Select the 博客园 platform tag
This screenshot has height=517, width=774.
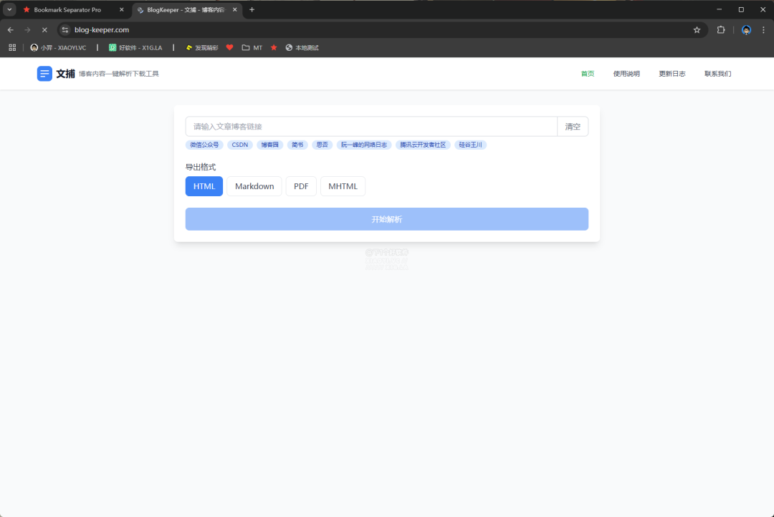pos(270,145)
